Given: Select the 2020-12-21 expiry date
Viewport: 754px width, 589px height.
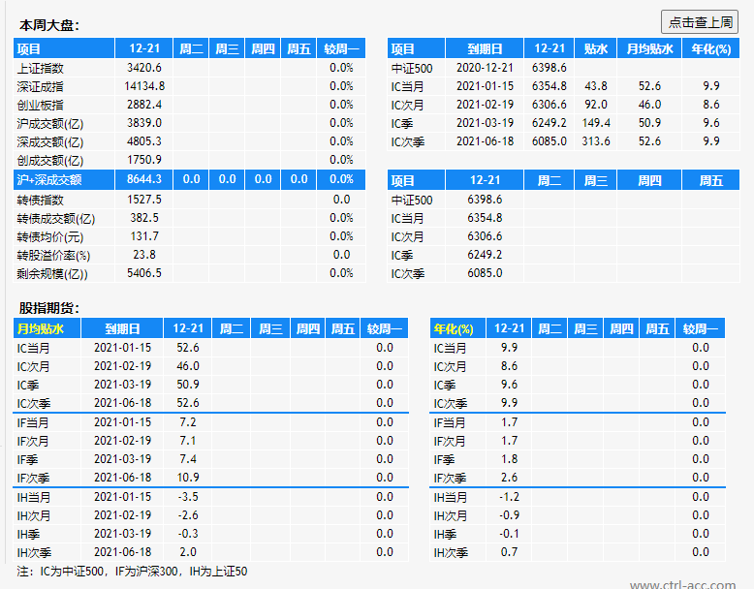Looking at the screenshot, I should click(x=485, y=68).
